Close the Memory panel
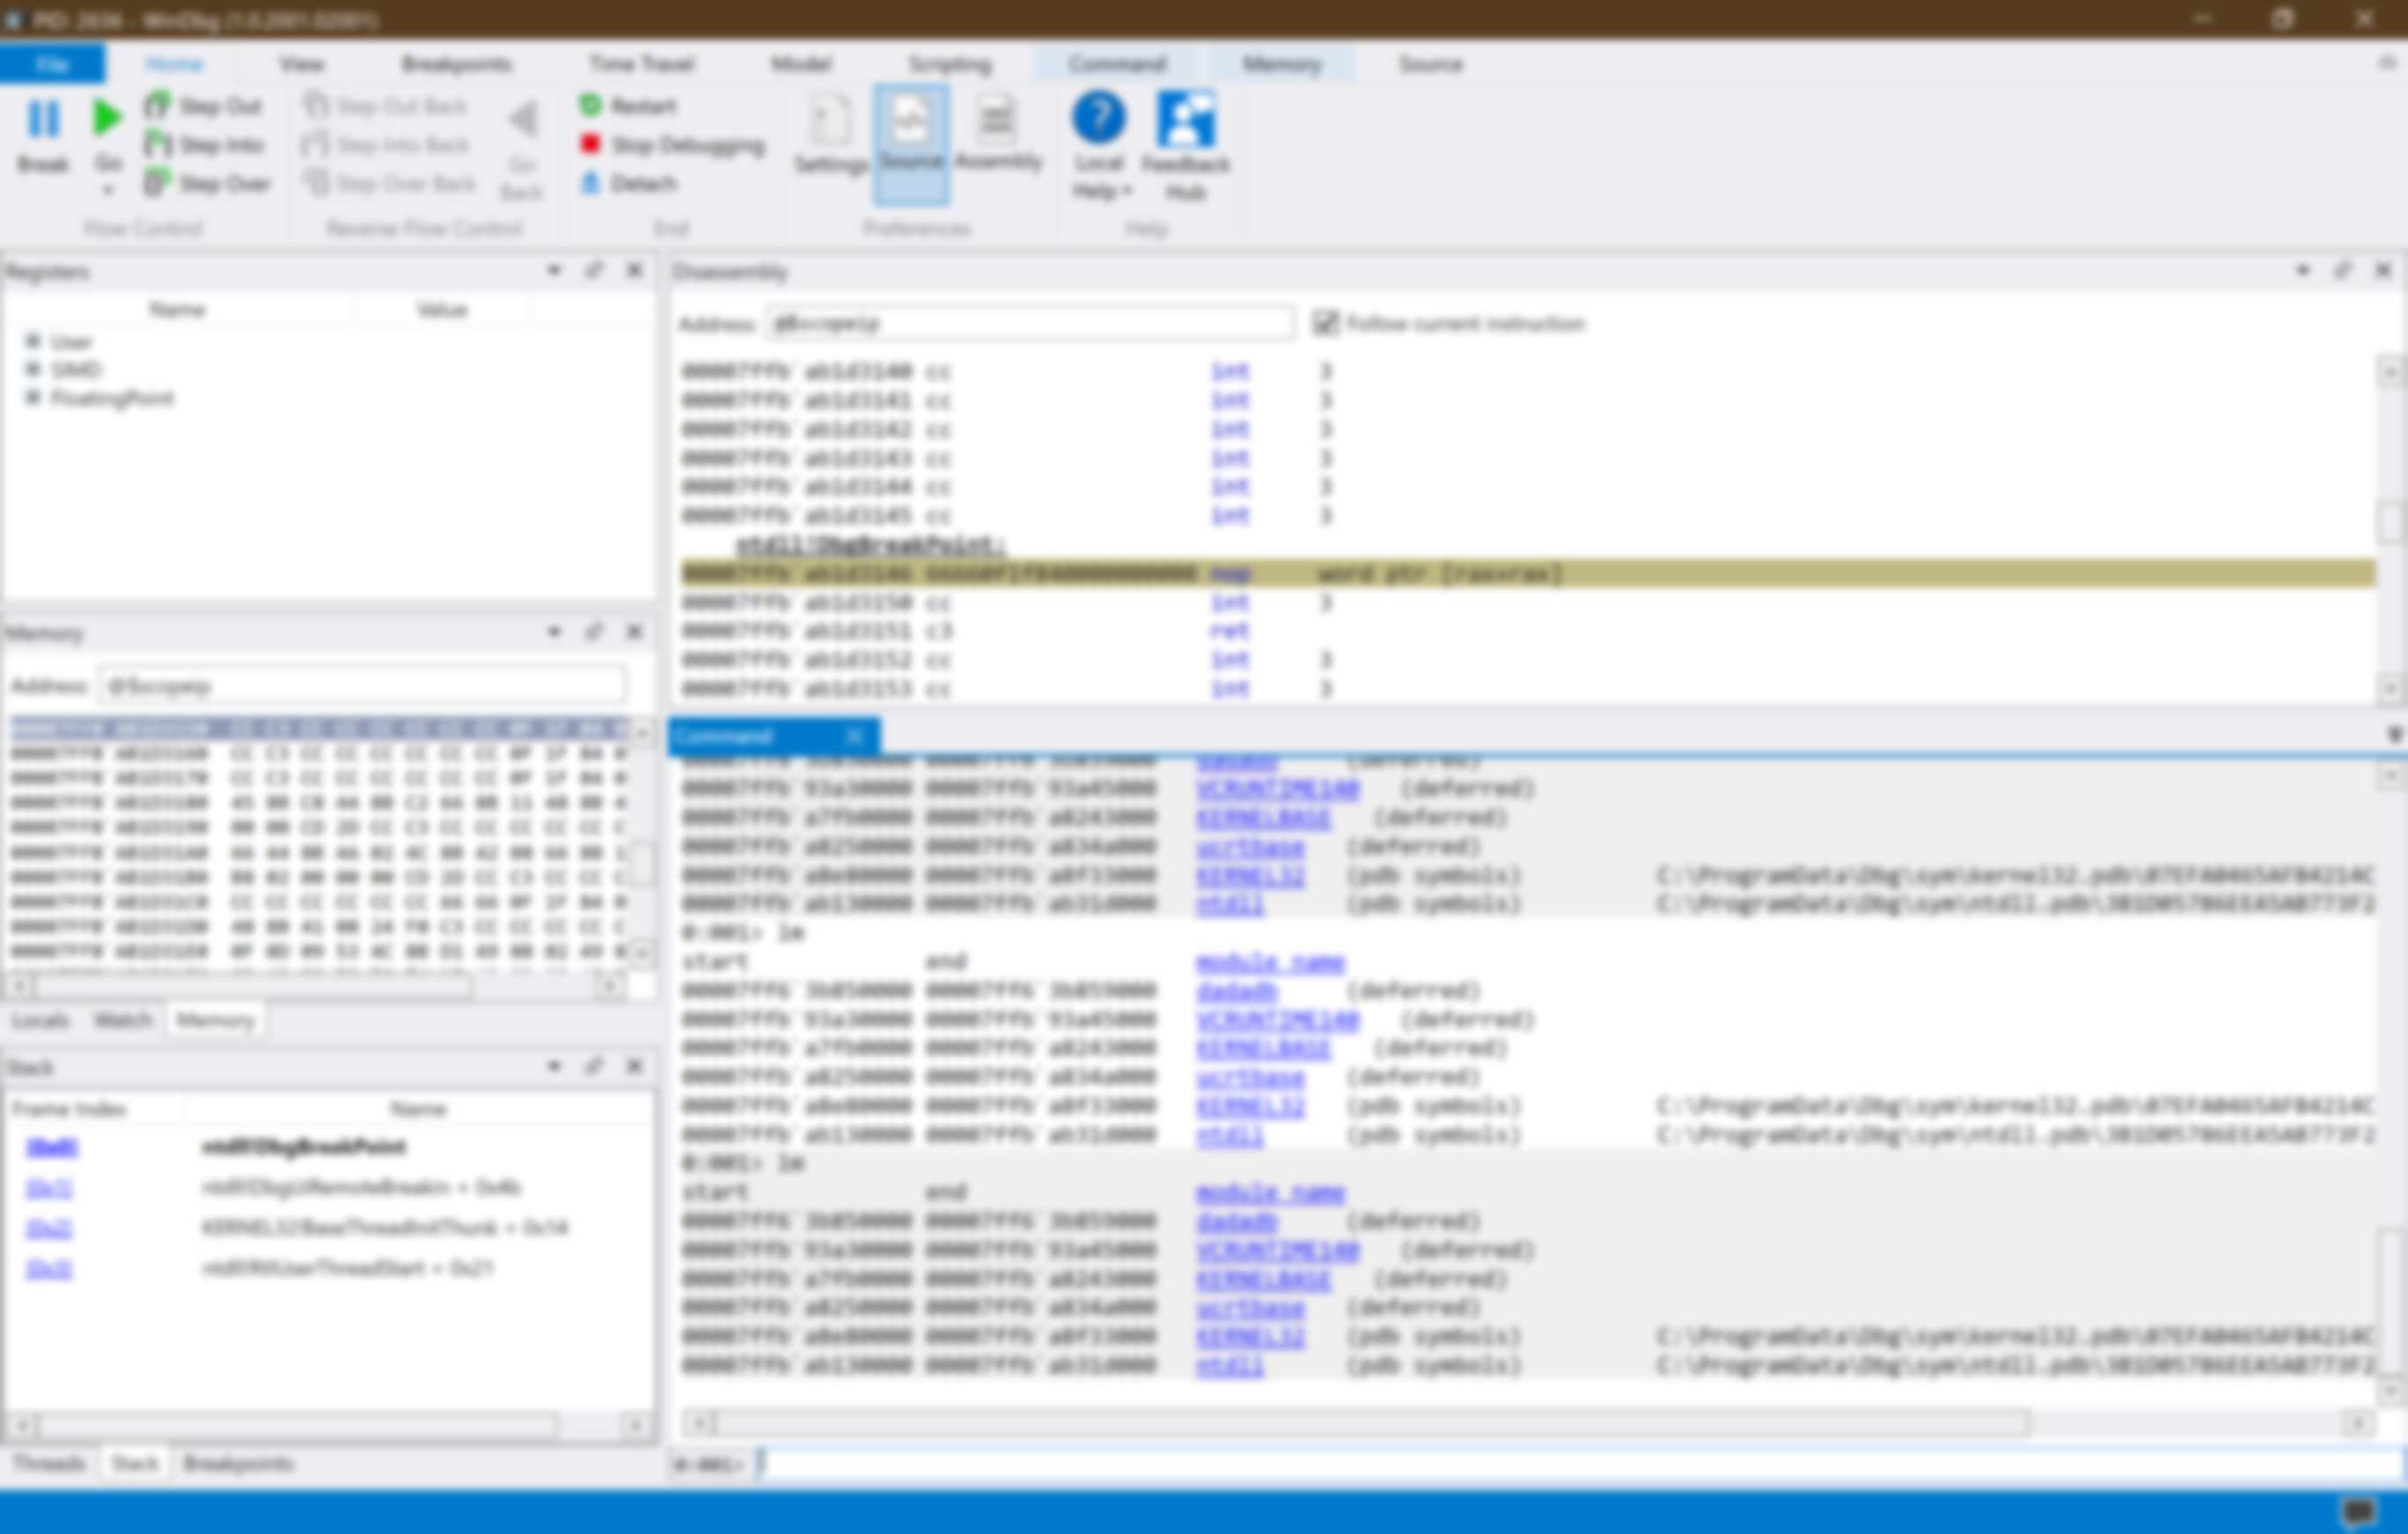 tap(634, 632)
